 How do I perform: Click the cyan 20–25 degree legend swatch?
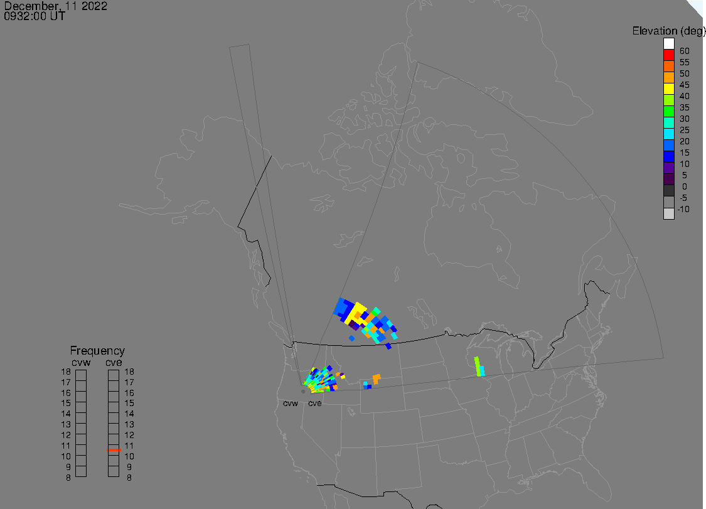coord(668,134)
